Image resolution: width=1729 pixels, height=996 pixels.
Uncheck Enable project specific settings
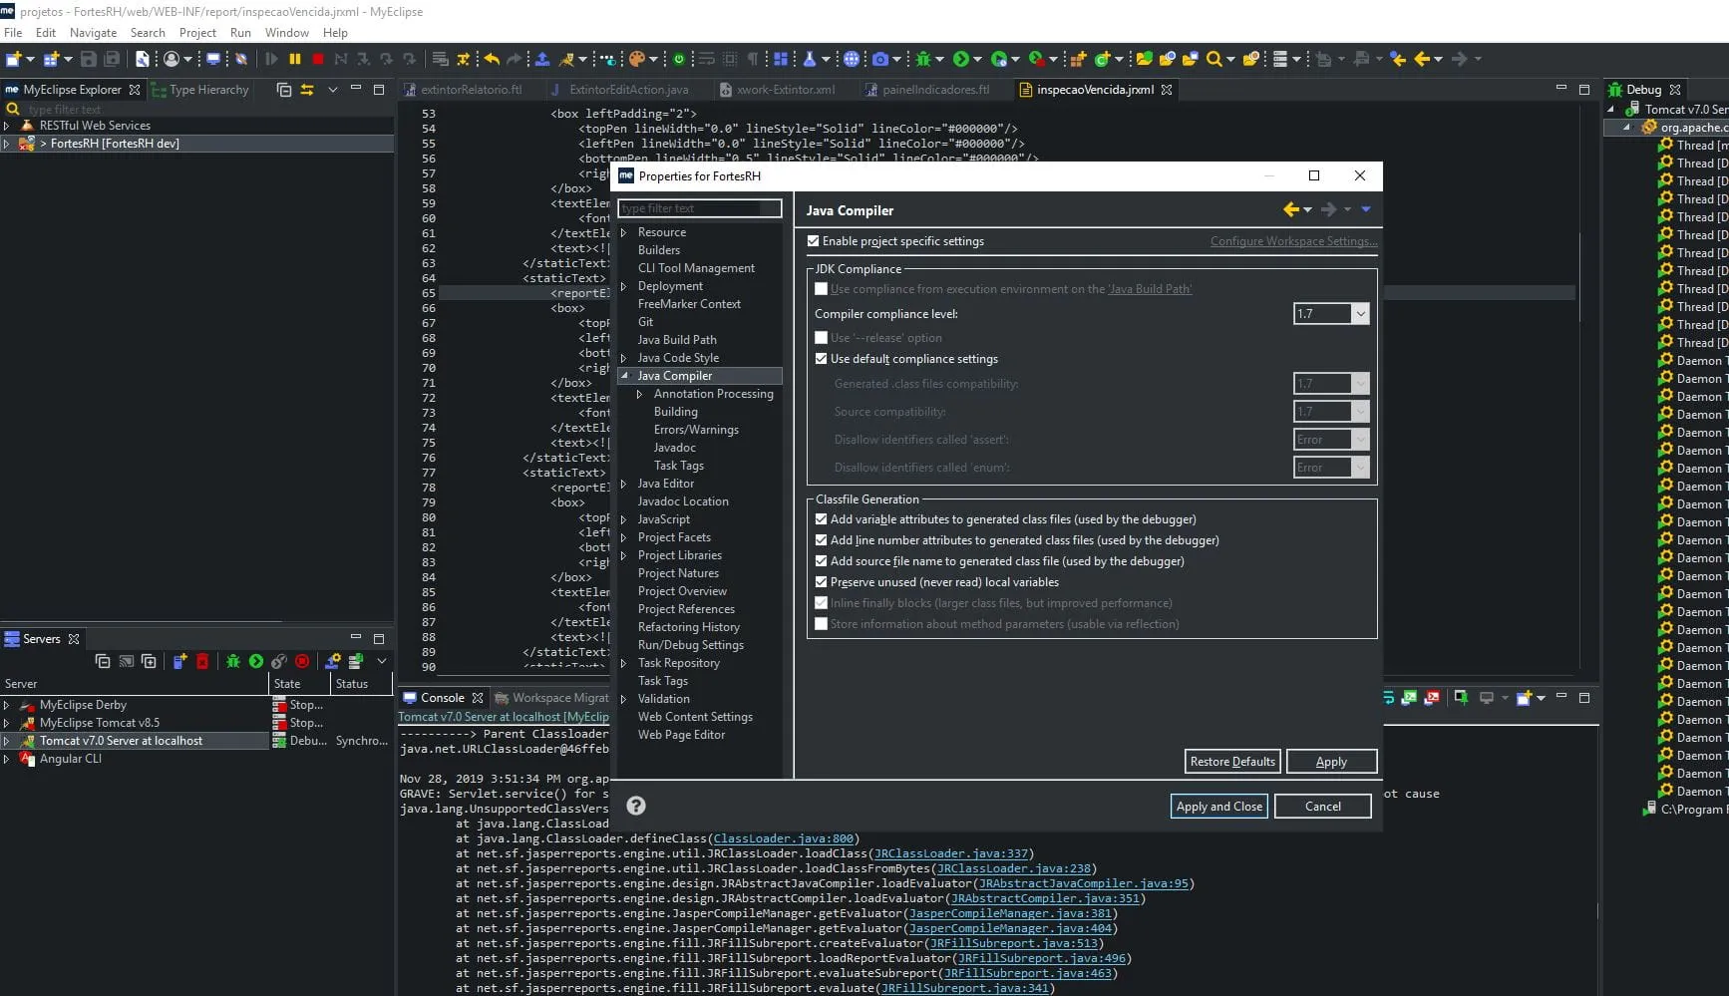[814, 241]
